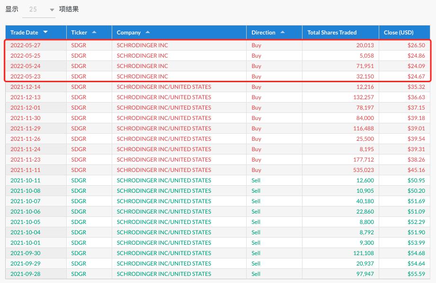Click SDGR ticker in 2022-05-27 row
Screen dimensions: 436x283
point(79,45)
